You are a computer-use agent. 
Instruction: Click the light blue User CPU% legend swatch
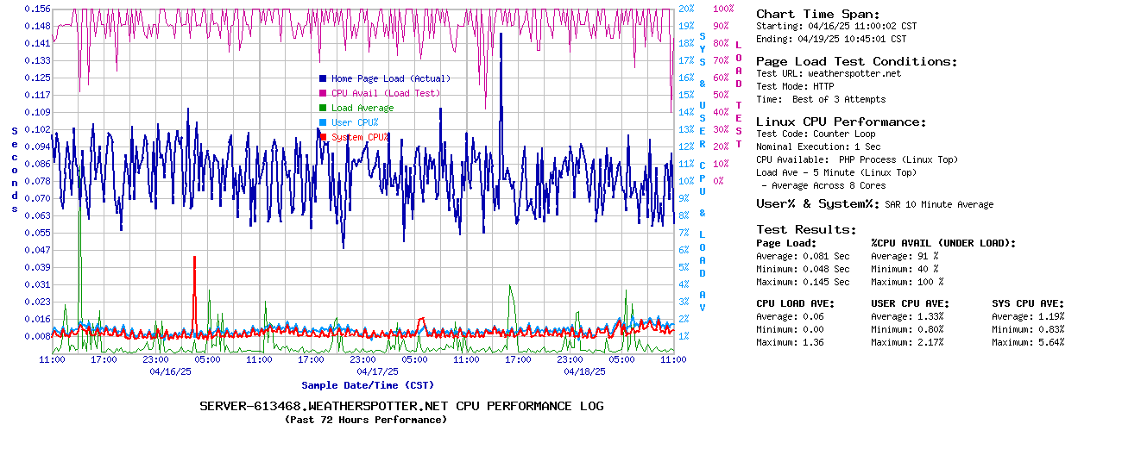[323, 122]
